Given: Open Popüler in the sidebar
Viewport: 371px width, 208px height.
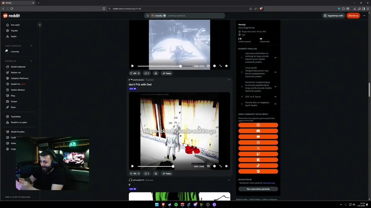Looking at the screenshot, I should coord(14,31).
